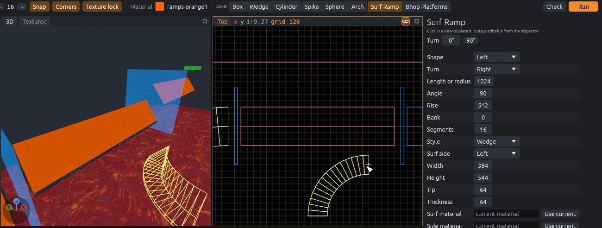Screen dimensions: 602x228
Task: Edit the Length or radius field 1024
Action: coord(484,81)
